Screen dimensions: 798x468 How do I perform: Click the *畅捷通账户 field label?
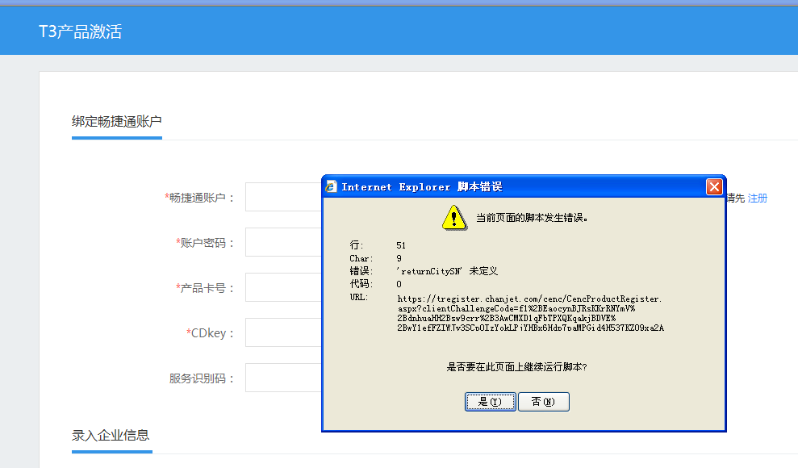199,198
